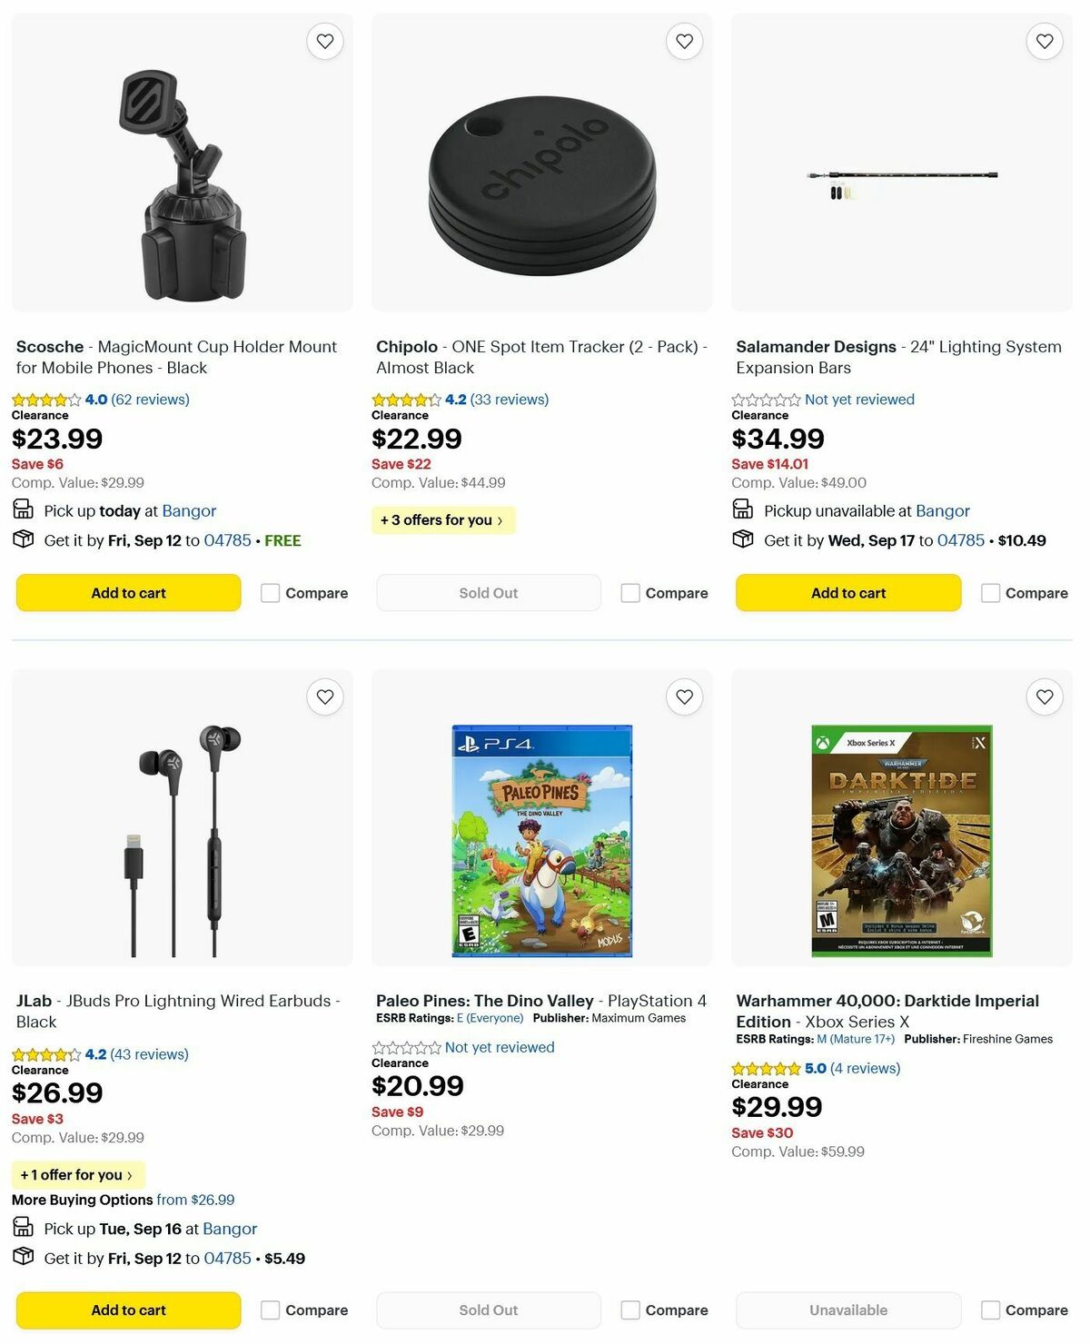The width and height of the screenshot is (1090, 1344).
Task: Expand the 3 offers for Chipolo tracker
Action: point(443,519)
